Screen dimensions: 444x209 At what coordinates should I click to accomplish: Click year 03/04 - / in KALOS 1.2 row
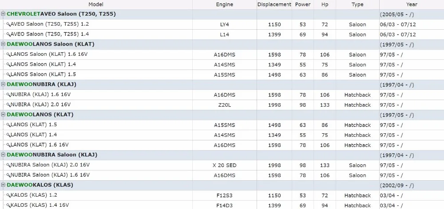click(391, 195)
